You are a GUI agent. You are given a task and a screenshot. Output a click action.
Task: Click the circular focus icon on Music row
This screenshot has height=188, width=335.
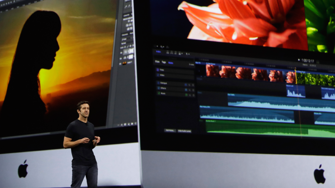pyautogui.click(x=193, y=95)
